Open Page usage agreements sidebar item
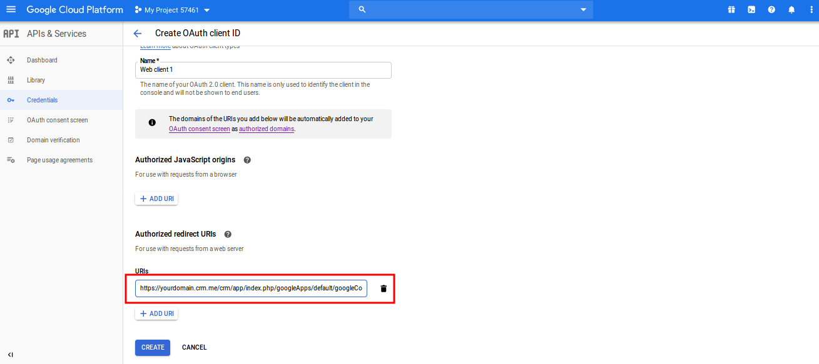The height and width of the screenshot is (364, 819). click(59, 160)
